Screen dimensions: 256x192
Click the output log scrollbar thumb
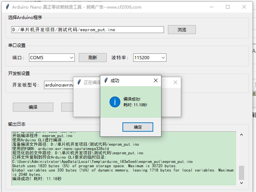point(241,173)
